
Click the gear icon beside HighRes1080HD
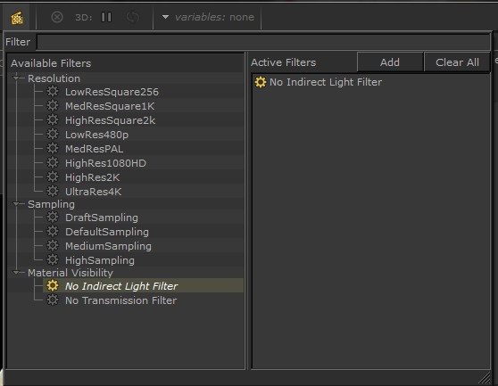coord(53,163)
